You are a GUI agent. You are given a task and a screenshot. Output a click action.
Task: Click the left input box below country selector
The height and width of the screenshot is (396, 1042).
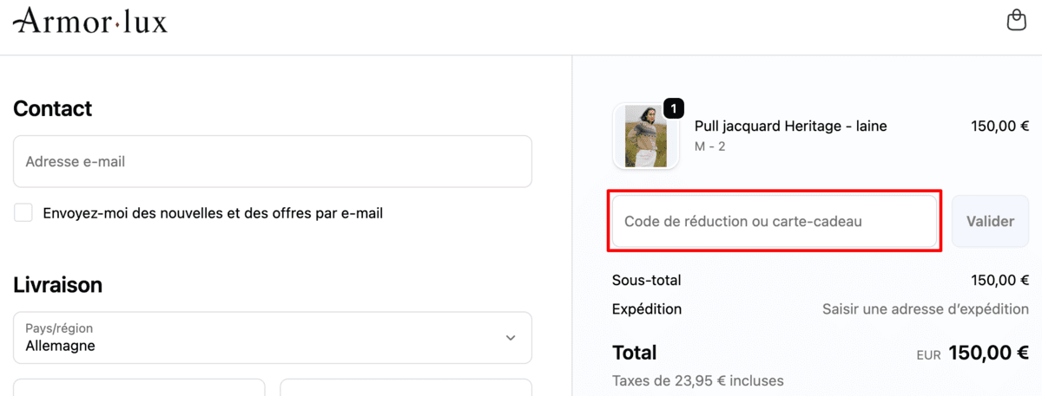coord(139,387)
